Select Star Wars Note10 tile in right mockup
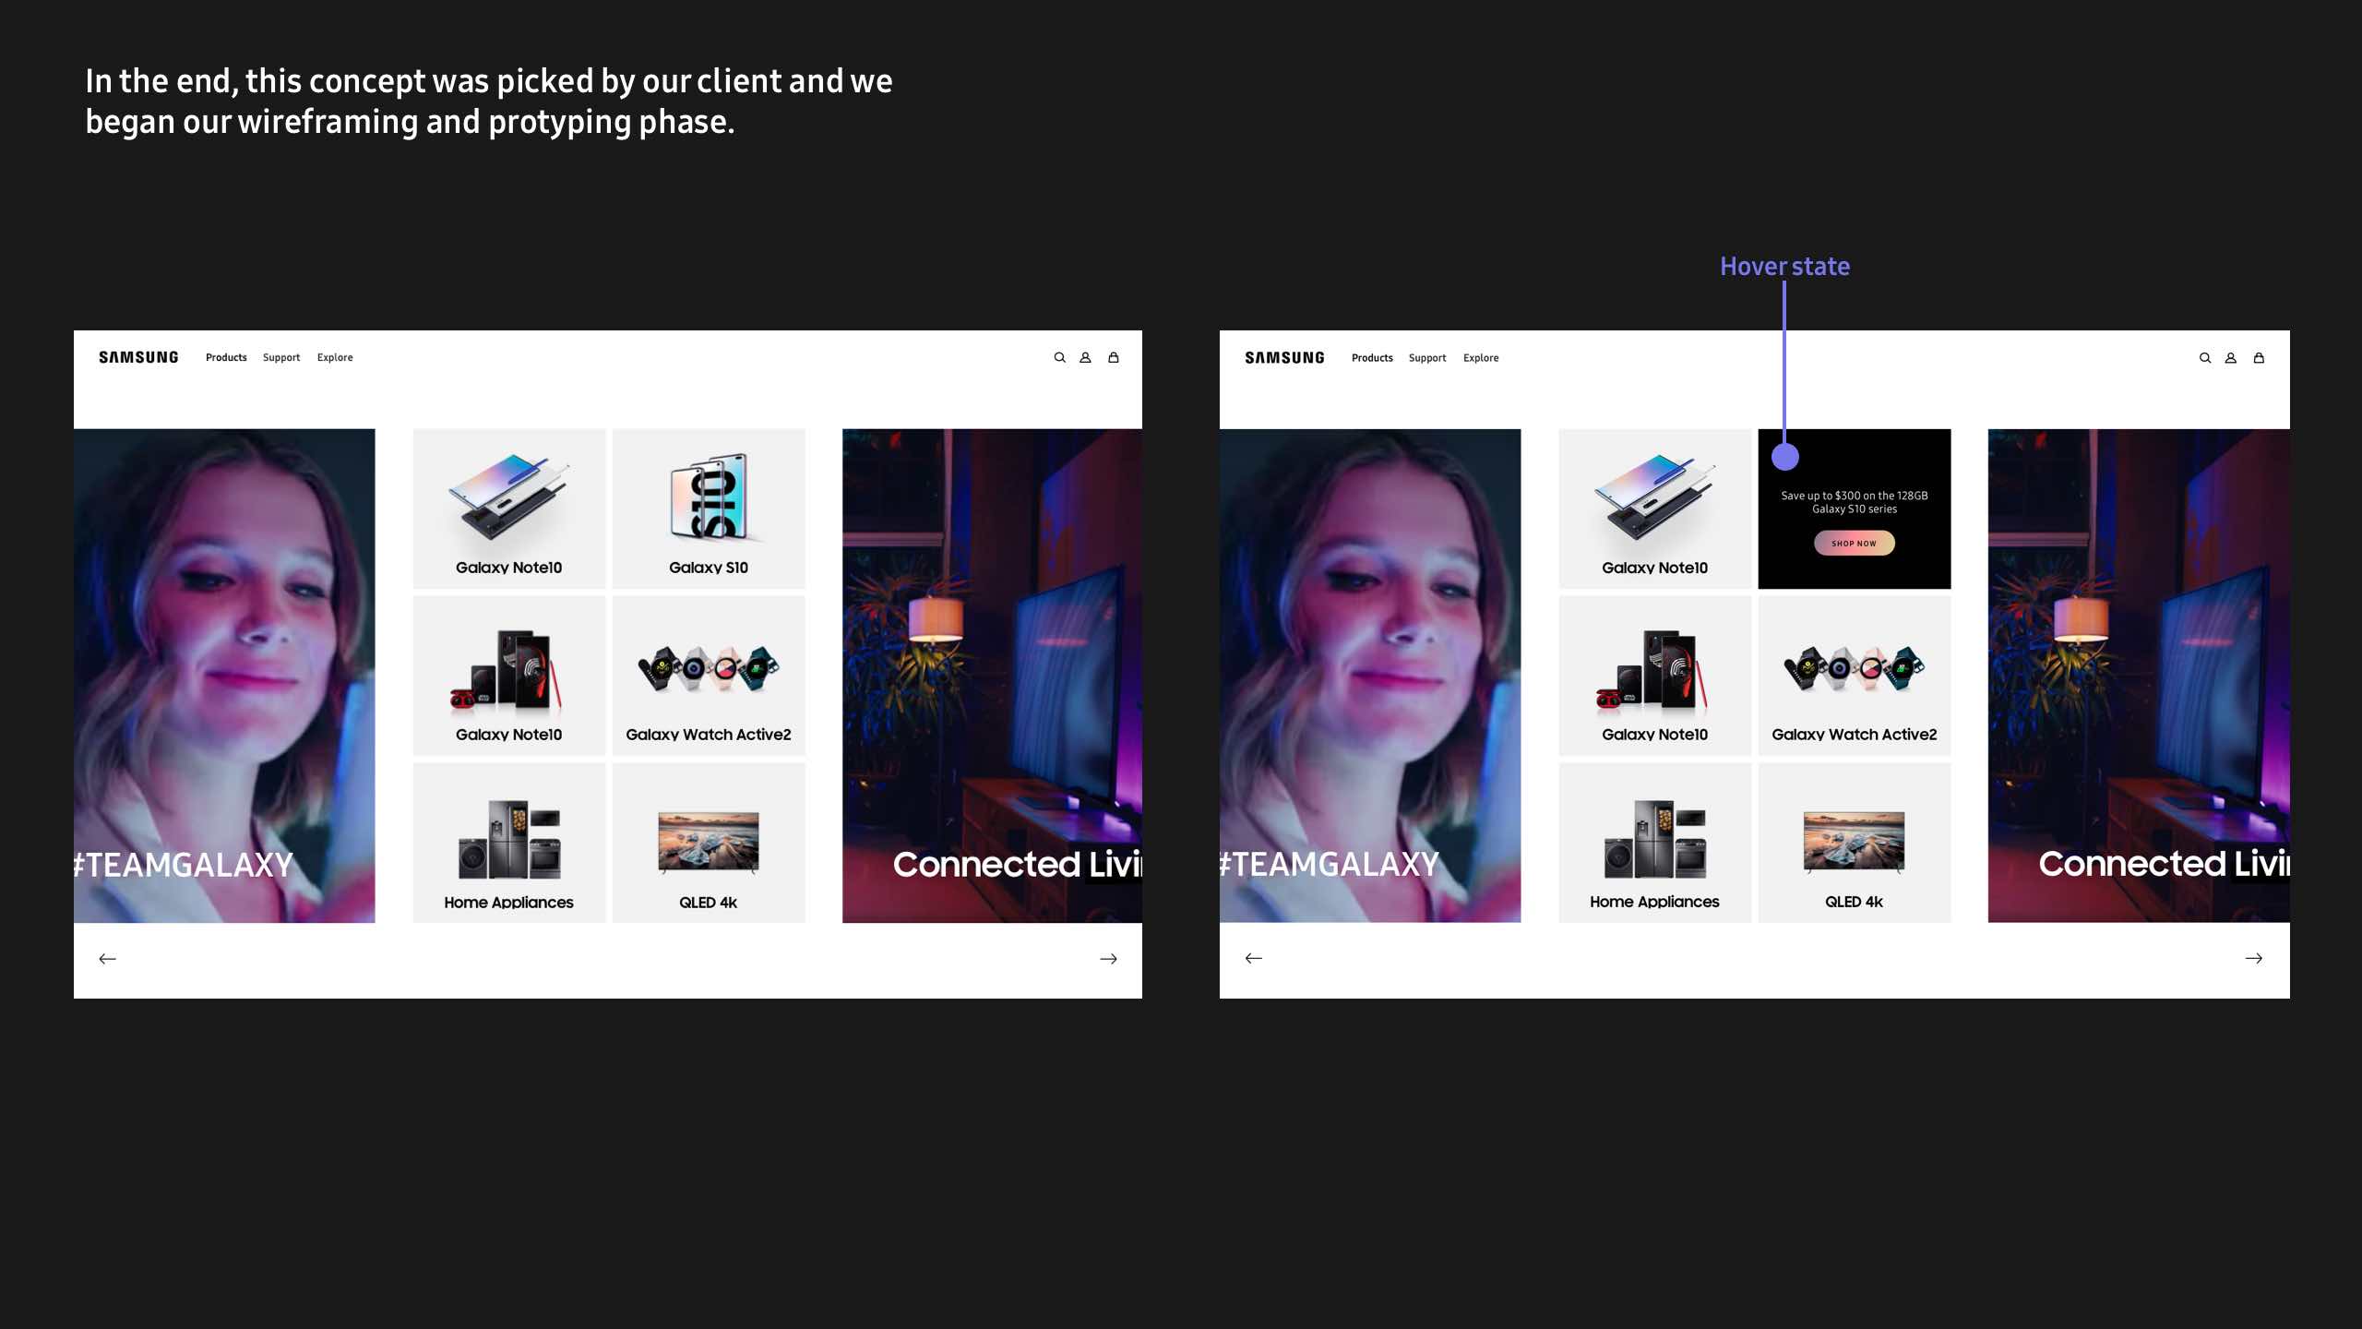The width and height of the screenshot is (2362, 1329). pyautogui.click(x=1655, y=676)
